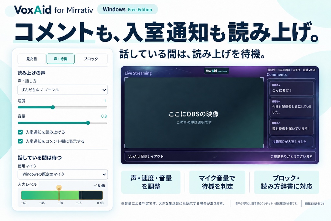Screen dimensions: 331x221
Task: Click the 話している間は待つ section heading
Action: 40,158
